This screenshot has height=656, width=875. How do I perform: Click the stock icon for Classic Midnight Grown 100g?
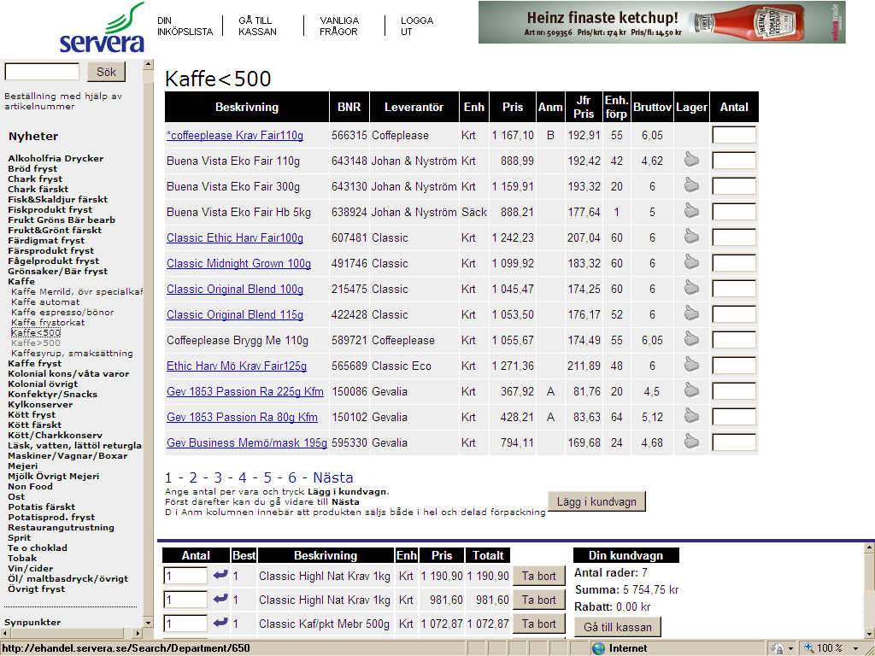coord(691,263)
